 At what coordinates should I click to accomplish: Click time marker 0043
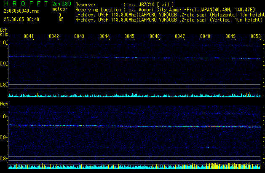point(79,36)
